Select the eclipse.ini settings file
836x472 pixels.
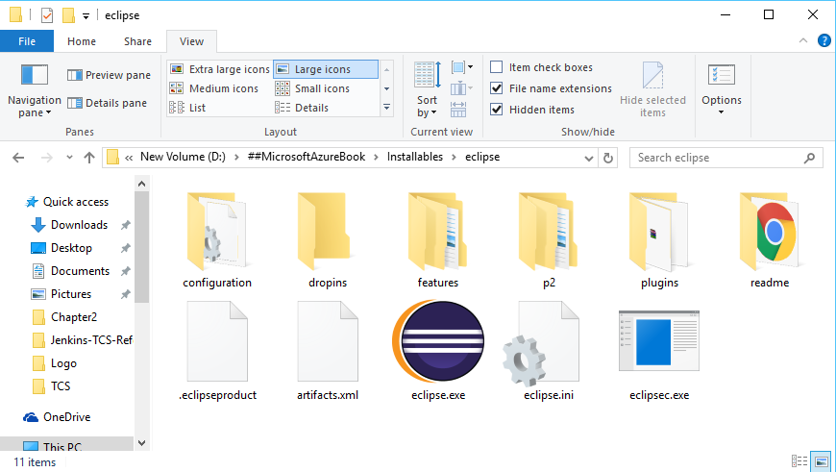[548, 345]
